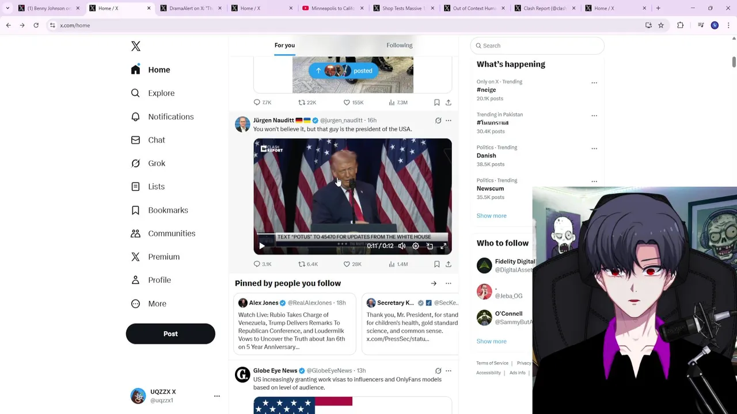Screen dimensions: 737x414
Task: Open more options for Jürgen Nauditt post
Action: [x=449, y=121]
